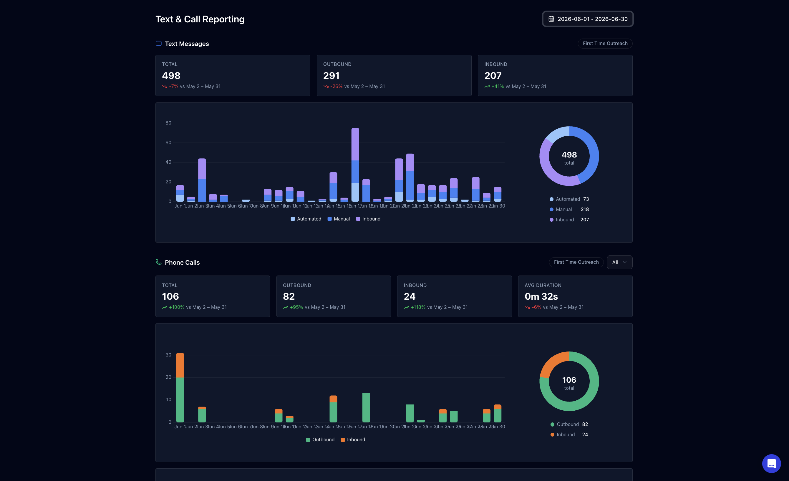Click the green upward trend arrow beside +41%
This screenshot has height=481, width=789.
487,87
